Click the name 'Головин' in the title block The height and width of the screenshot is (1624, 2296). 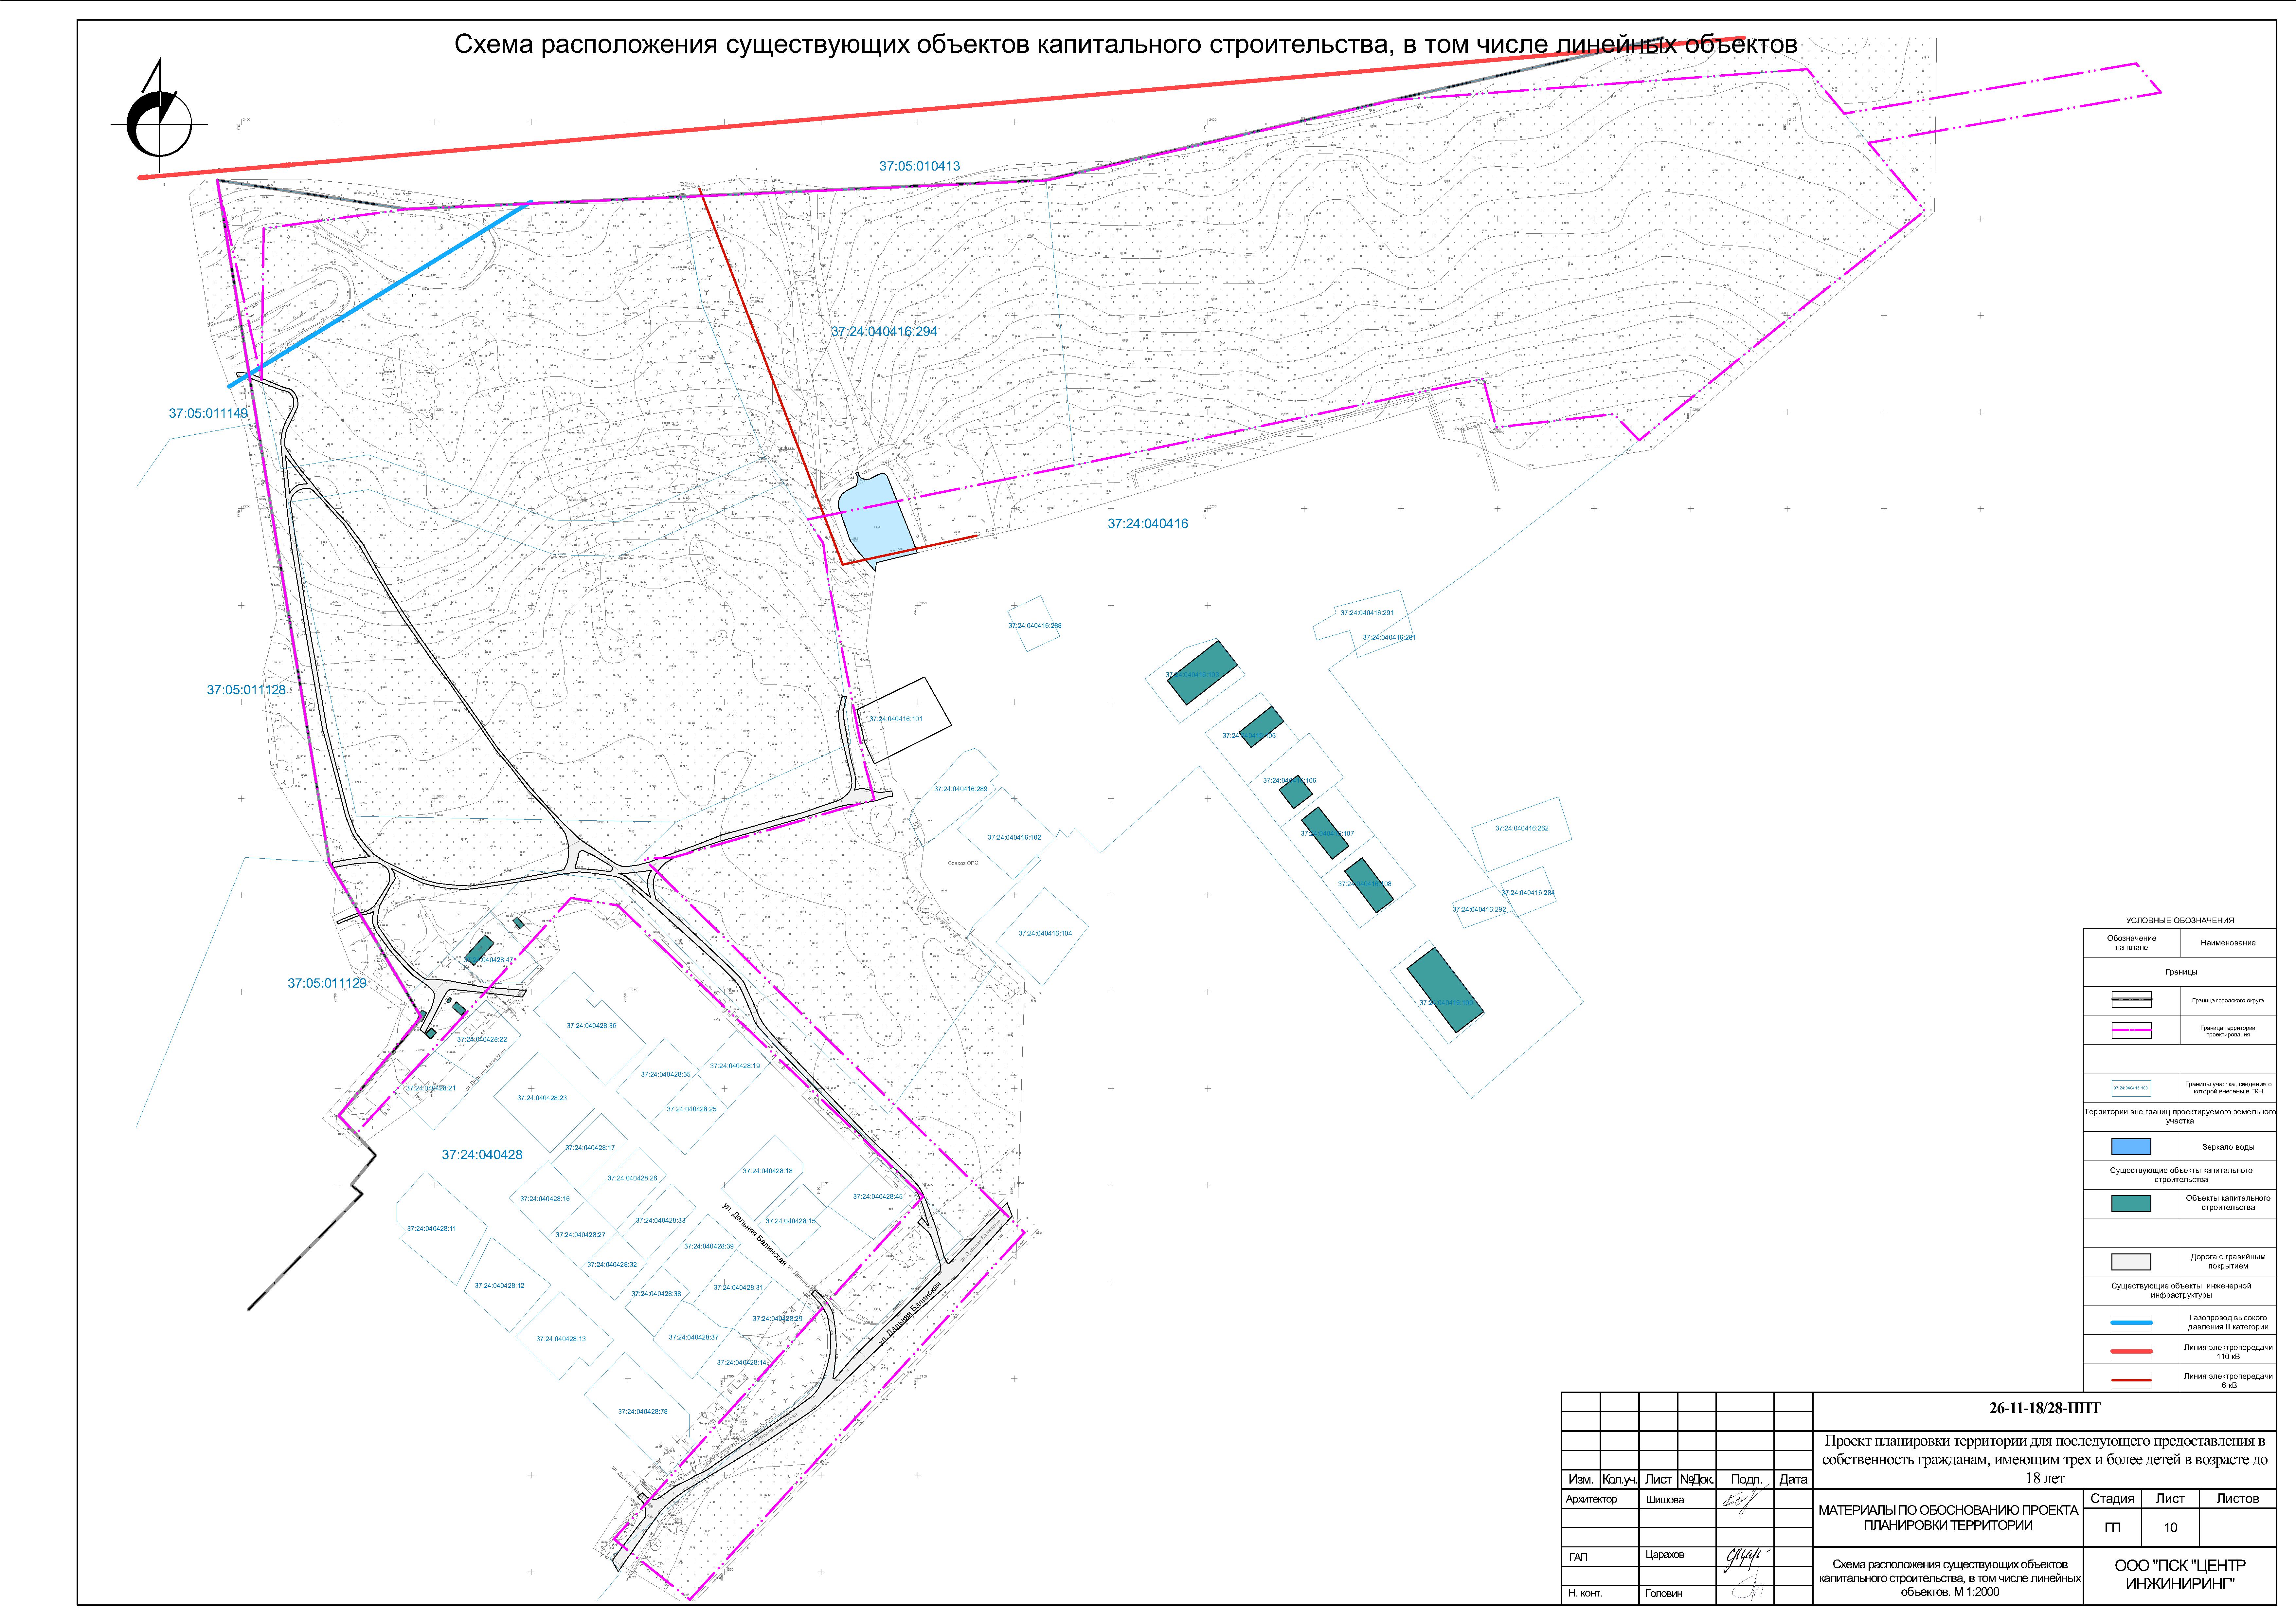point(1664,1593)
